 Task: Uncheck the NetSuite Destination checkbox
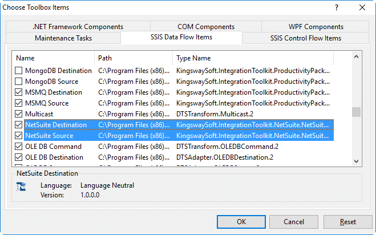[18, 125]
